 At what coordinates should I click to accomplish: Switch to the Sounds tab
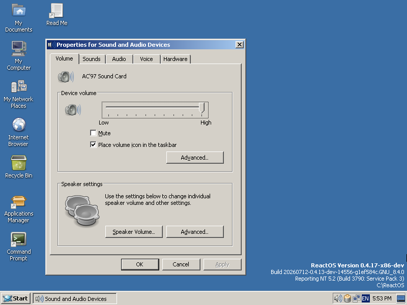(92, 59)
